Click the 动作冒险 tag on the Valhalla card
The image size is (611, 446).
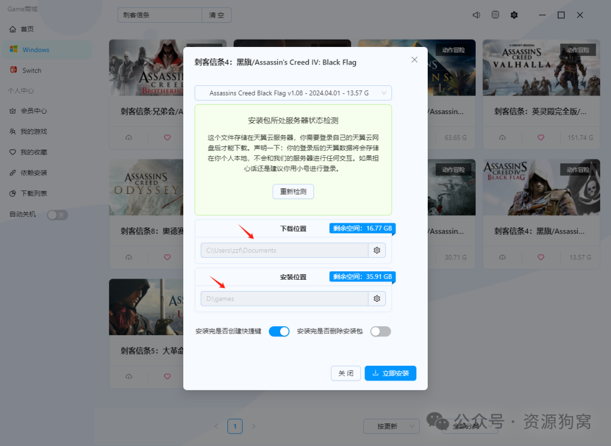click(x=578, y=50)
